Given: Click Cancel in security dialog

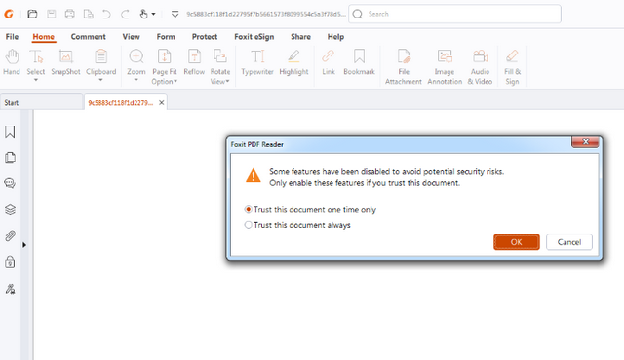Looking at the screenshot, I should [569, 242].
